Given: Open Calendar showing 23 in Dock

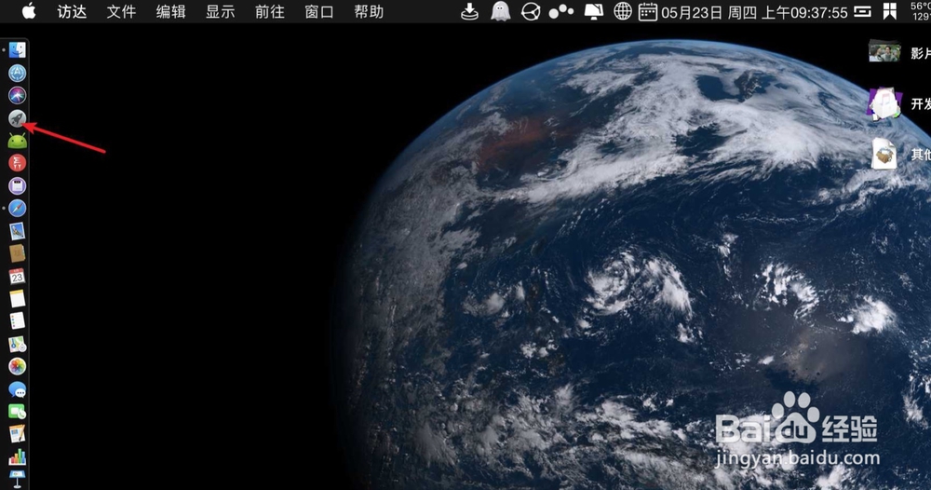Looking at the screenshot, I should (x=17, y=276).
